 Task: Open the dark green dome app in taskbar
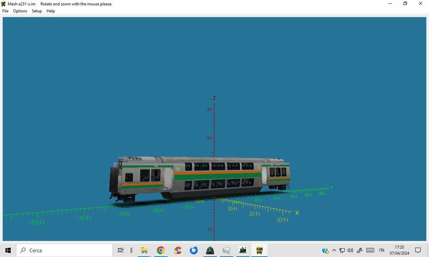click(210, 250)
